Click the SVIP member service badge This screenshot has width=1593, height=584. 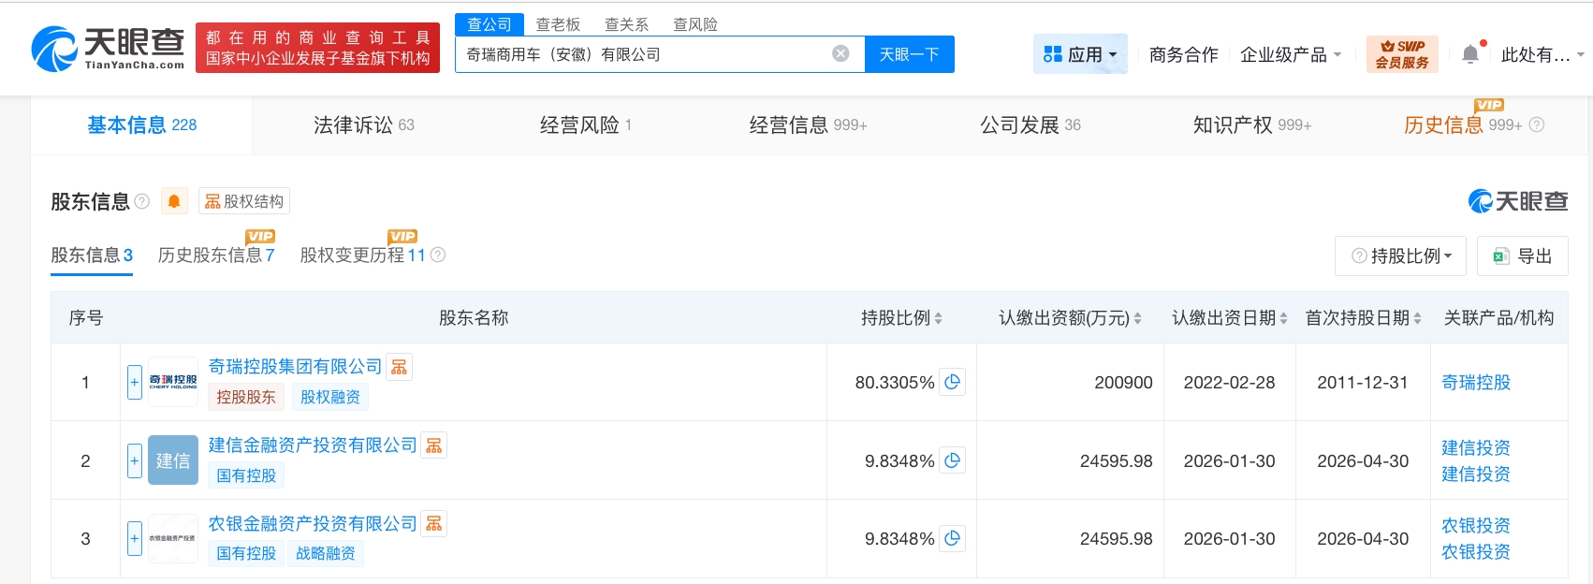point(1402,54)
